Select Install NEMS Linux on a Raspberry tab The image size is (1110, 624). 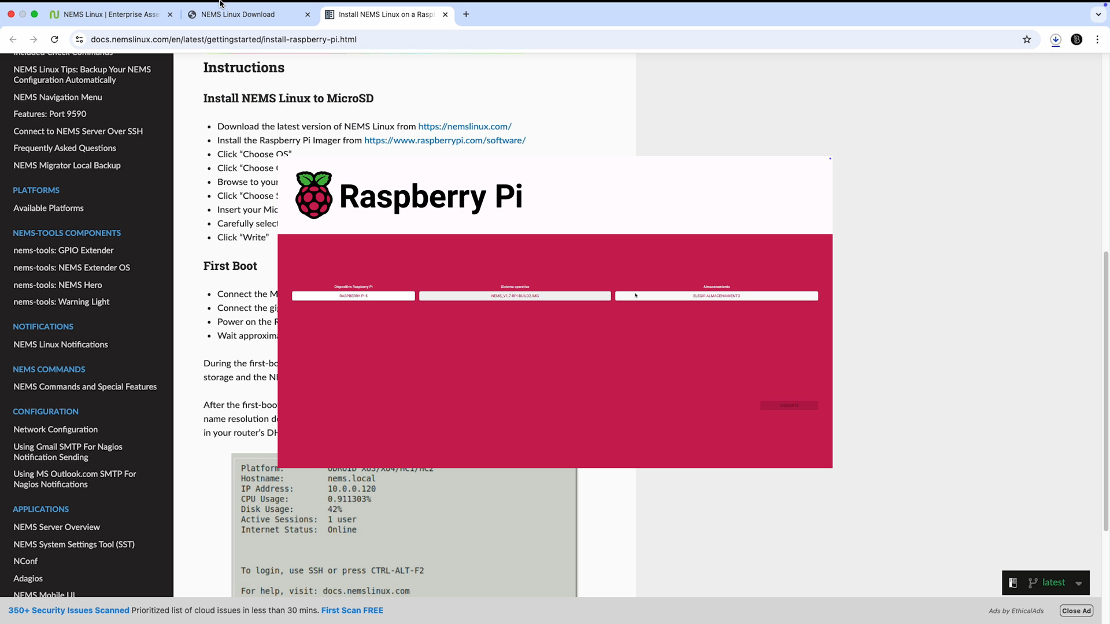pos(386,14)
